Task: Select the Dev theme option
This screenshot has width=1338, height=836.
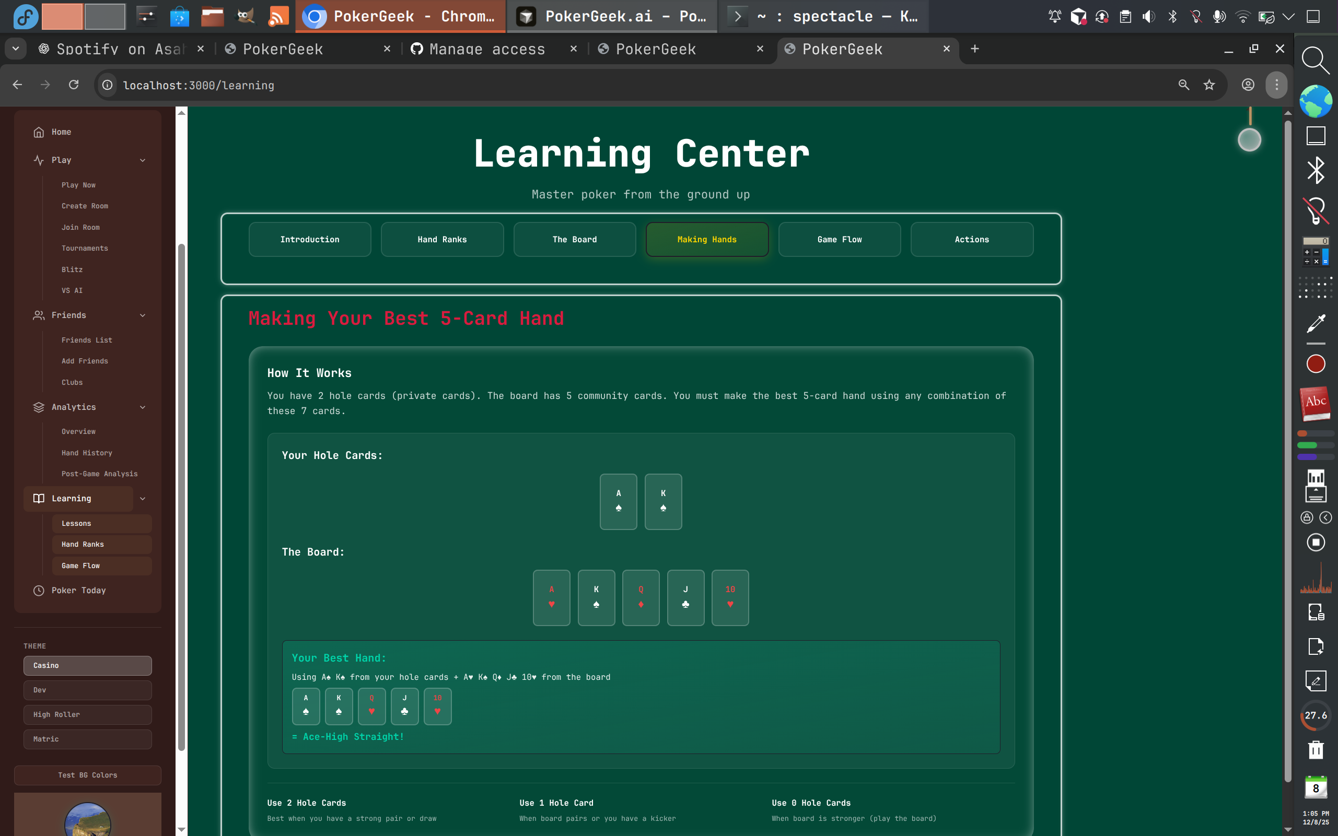Action: [87, 689]
